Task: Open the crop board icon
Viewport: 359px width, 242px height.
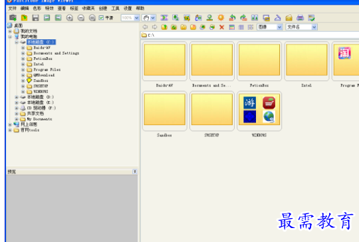Action: point(187,18)
